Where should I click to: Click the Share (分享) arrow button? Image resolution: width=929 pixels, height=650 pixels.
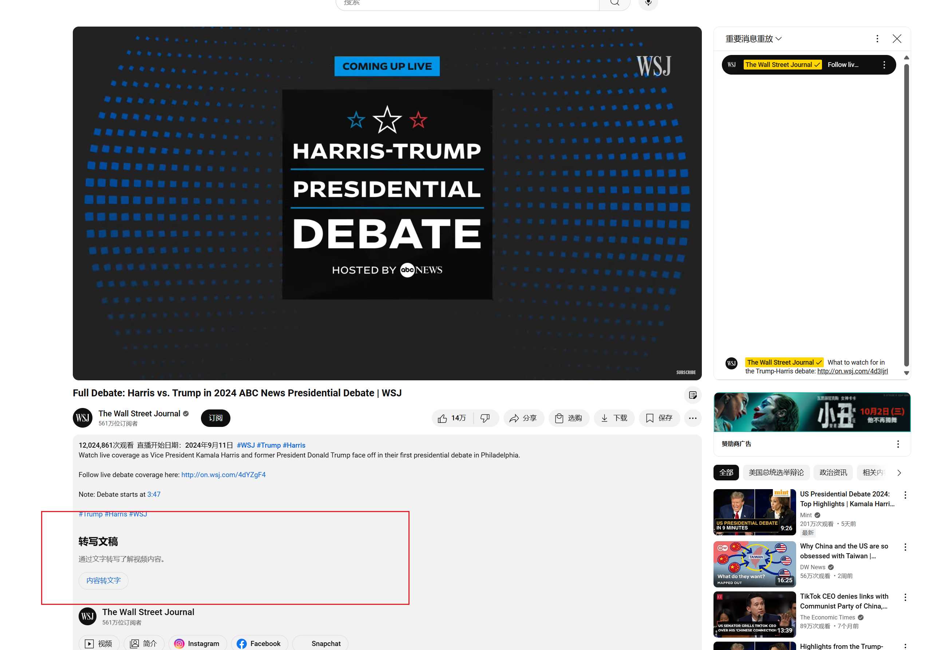click(x=523, y=418)
